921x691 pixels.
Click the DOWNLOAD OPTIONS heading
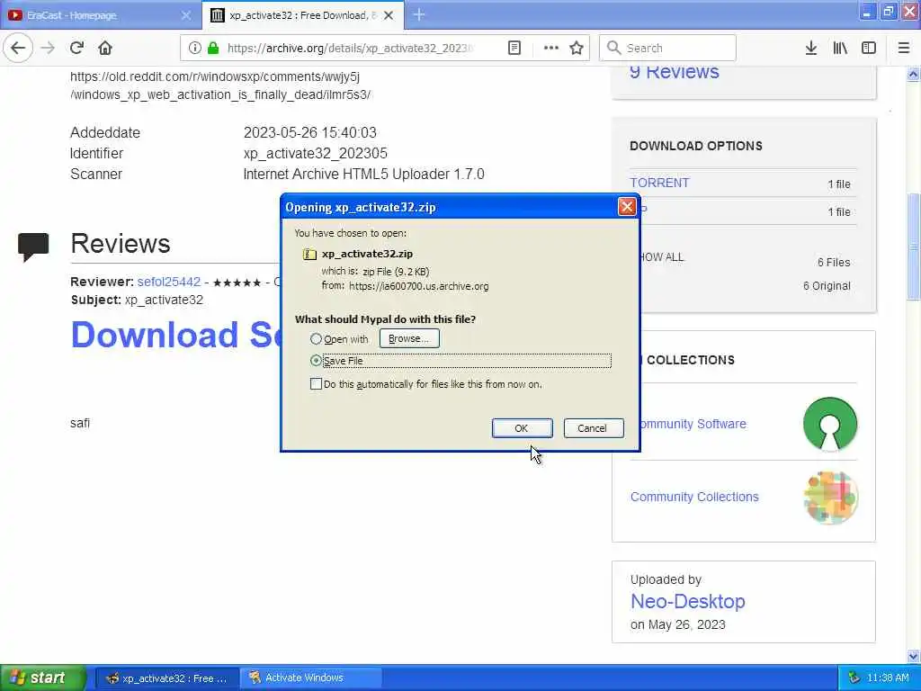(x=696, y=146)
